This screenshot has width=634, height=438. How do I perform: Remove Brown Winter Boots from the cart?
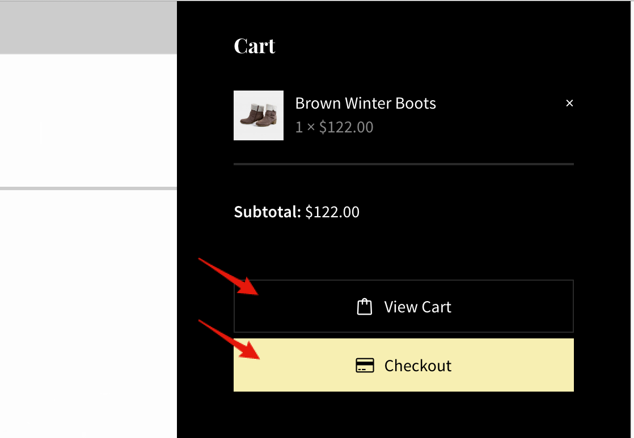coord(569,103)
